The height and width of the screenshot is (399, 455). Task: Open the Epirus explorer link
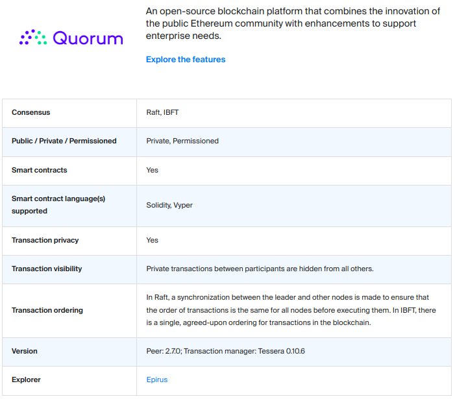pos(157,380)
